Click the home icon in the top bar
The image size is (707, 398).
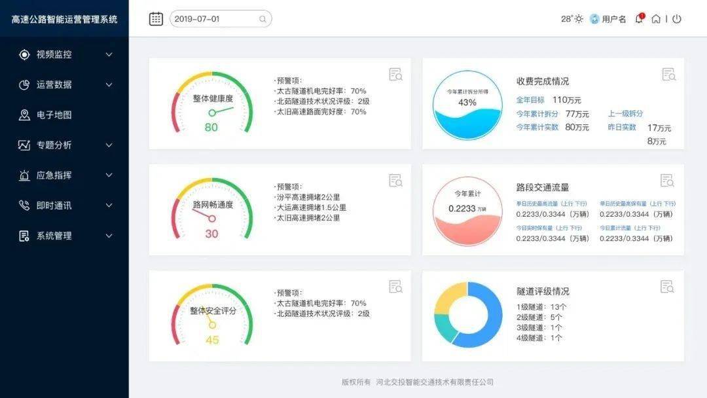pos(657,19)
